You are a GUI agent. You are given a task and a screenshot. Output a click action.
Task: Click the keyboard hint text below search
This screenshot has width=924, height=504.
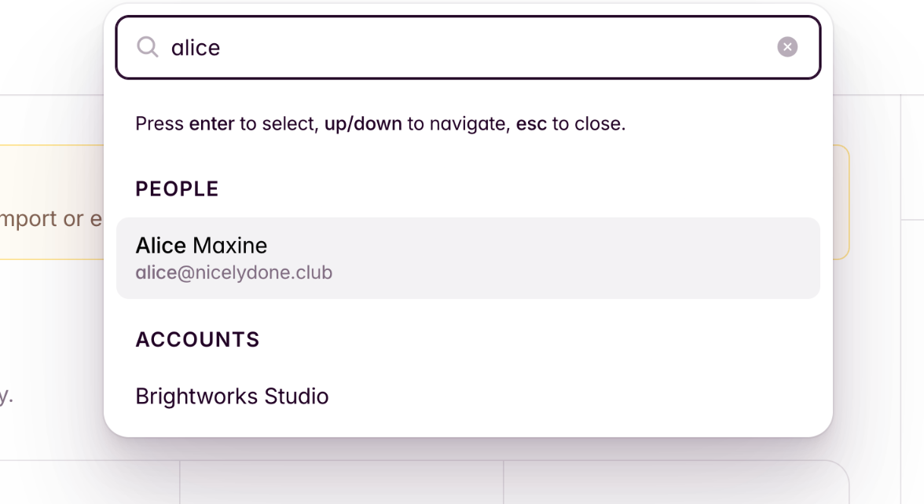pos(380,124)
